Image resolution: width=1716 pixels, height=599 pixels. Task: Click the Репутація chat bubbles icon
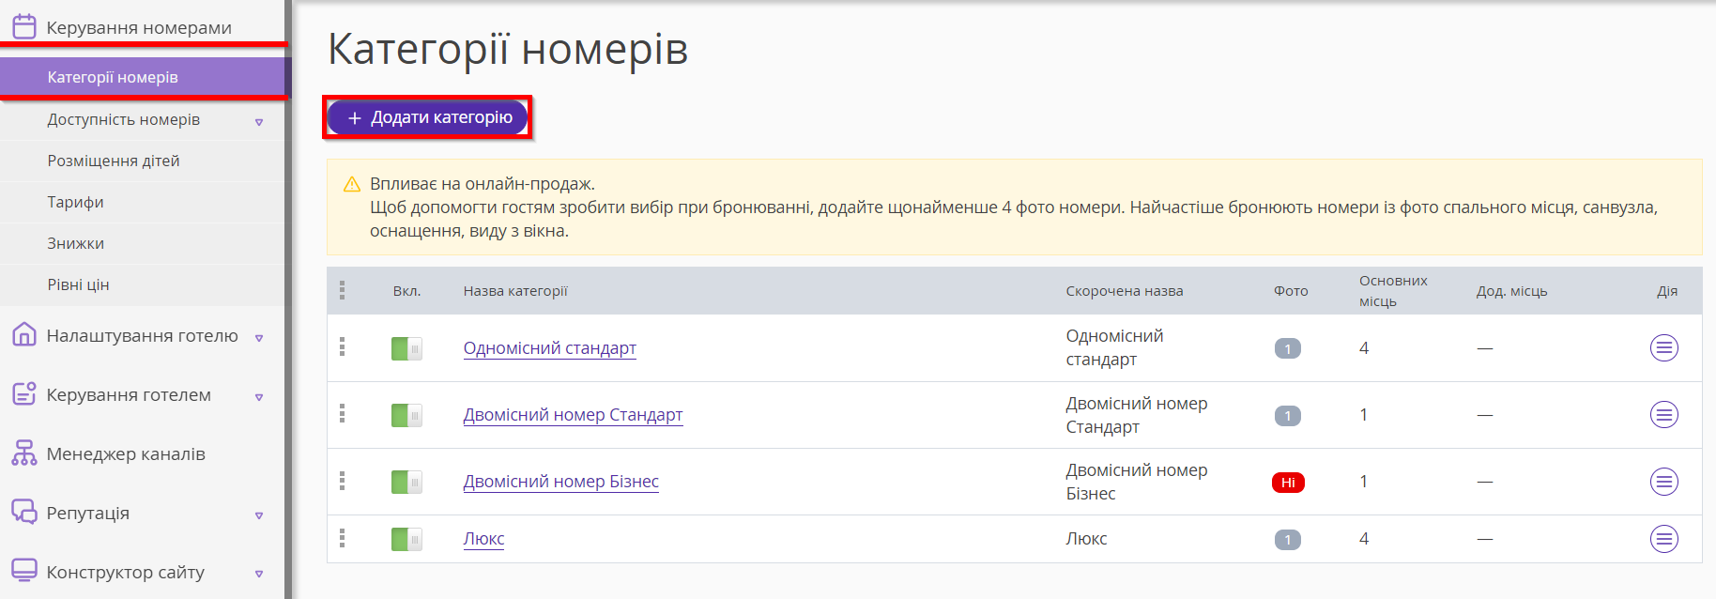coord(24,512)
